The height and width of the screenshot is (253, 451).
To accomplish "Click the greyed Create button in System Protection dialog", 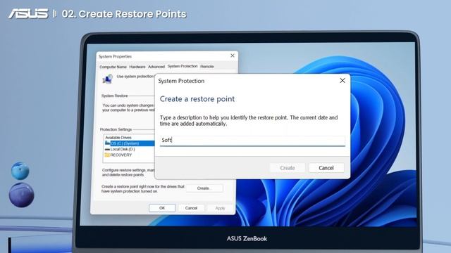I will click(288, 168).
